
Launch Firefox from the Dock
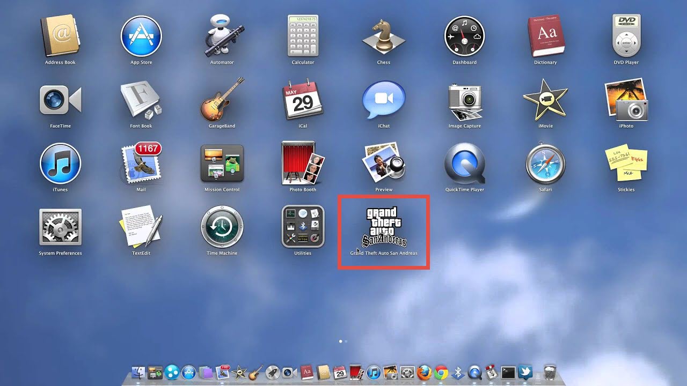click(x=424, y=372)
